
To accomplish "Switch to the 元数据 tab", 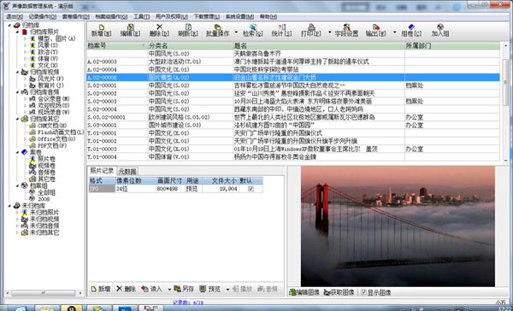I will tap(127, 171).
